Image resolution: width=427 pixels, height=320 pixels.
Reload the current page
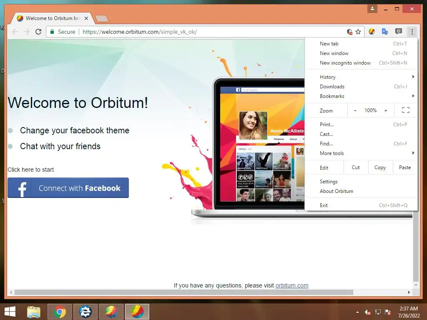[x=38, y=32]
